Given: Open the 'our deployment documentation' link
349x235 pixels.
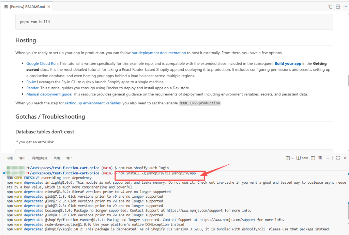Looking at the screenshot, I should (158, 53).
